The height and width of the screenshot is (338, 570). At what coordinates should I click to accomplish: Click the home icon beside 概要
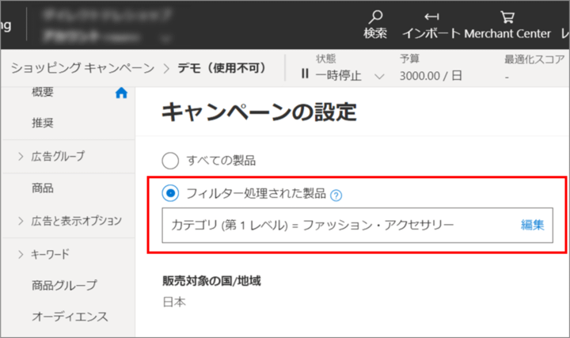tap(121, 93)
